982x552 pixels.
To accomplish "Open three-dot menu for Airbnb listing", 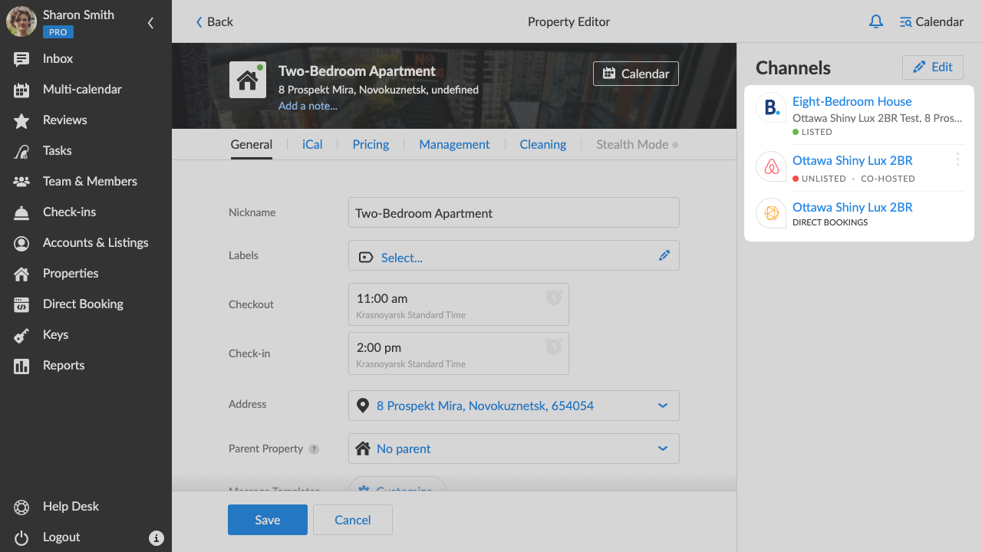I will click(957, 159).
